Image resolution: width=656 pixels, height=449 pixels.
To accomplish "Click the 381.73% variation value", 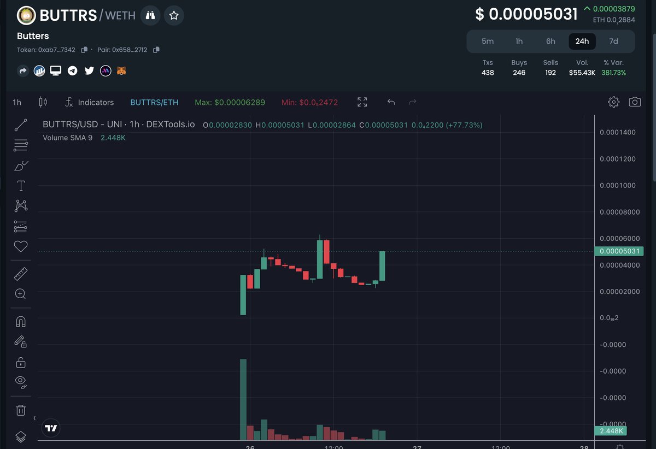I will [x=613, y=73].
